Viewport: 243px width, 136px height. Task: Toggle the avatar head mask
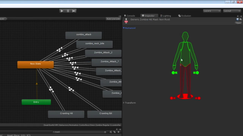point(185,37)
